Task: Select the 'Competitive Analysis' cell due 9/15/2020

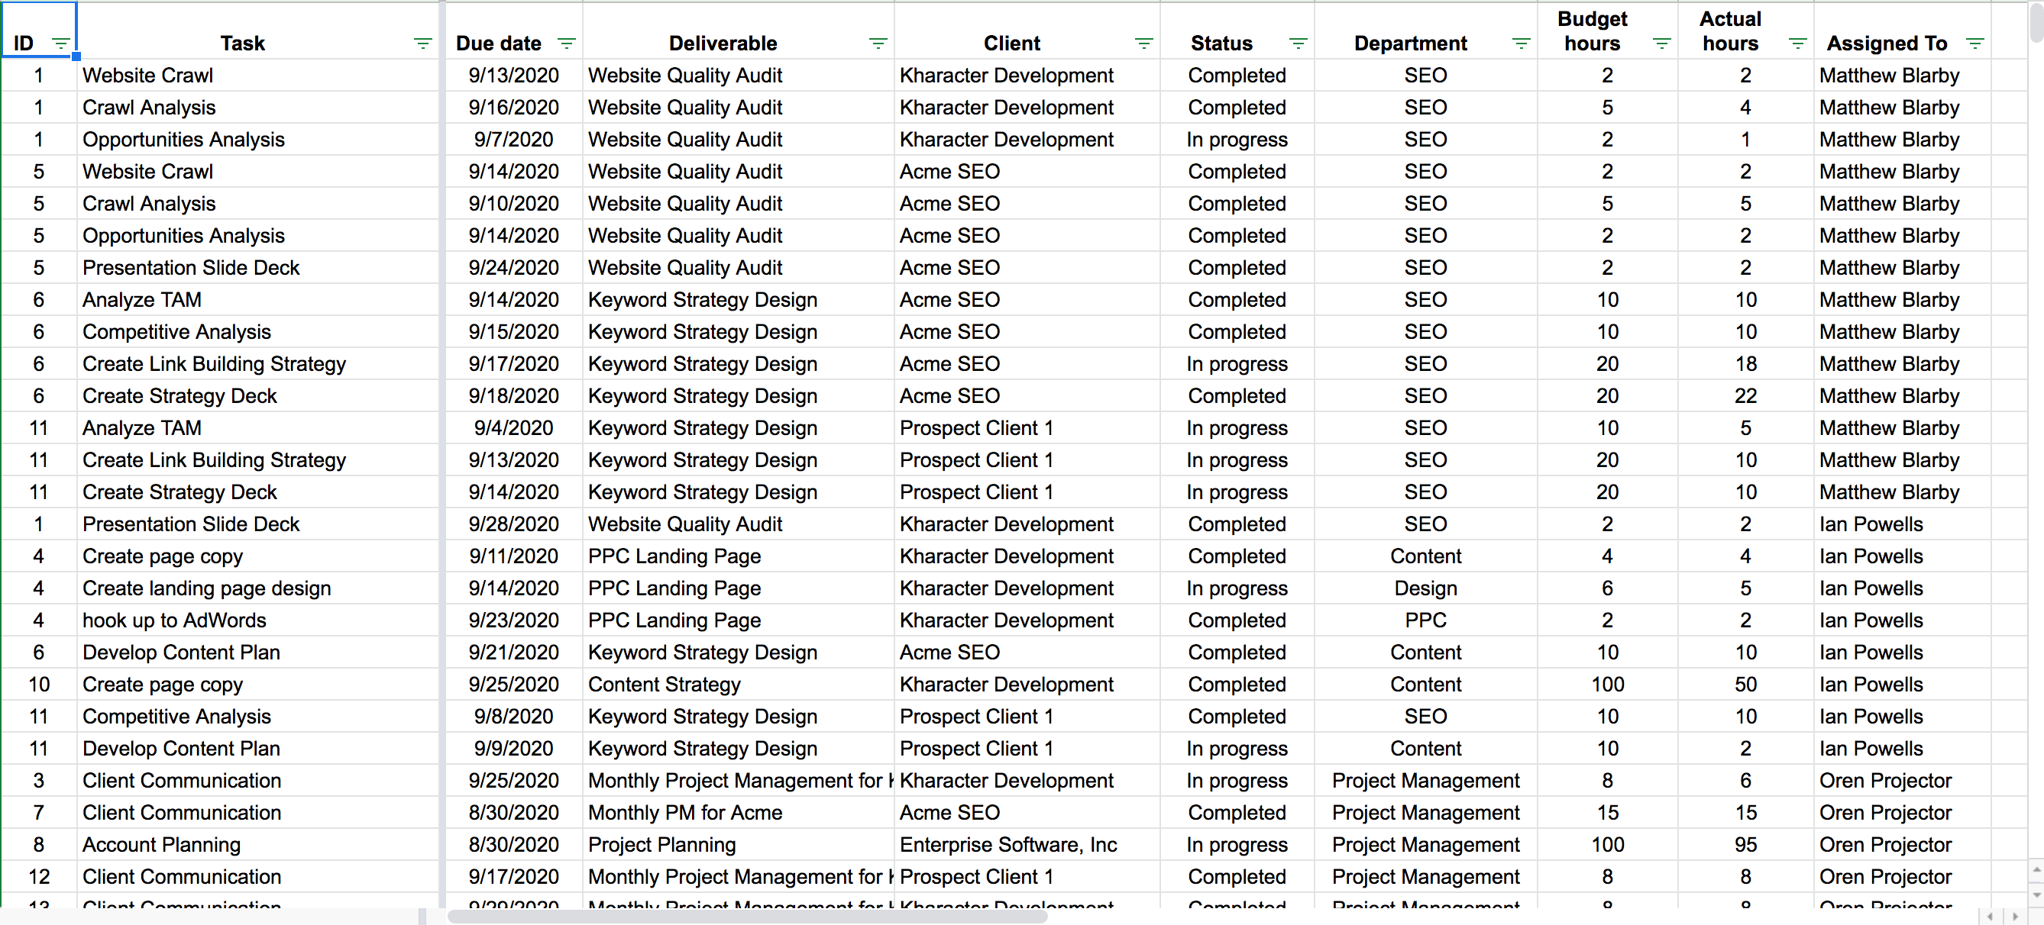Action: (258, 332)
